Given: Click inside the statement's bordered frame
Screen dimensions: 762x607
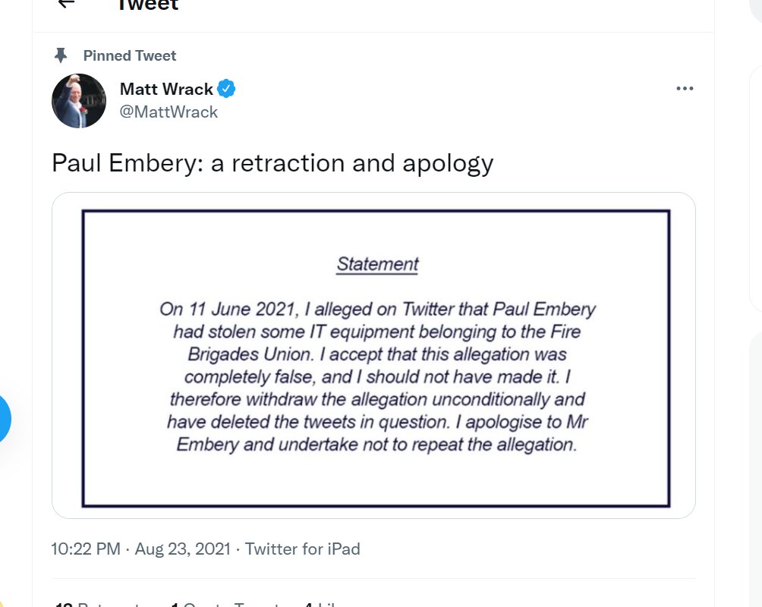Looking at the screenshot, I should (x=374, y=357).
